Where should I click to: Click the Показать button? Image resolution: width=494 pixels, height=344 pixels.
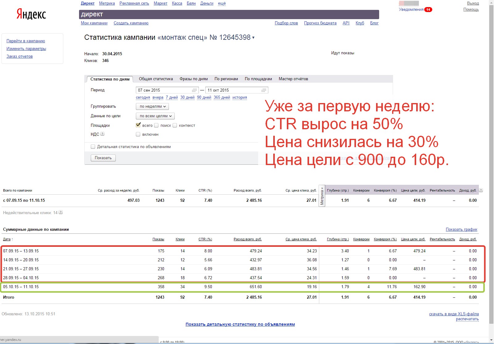[103, 158]
